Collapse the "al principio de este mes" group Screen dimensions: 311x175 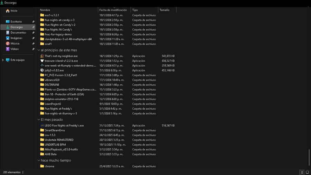point(38,50)
